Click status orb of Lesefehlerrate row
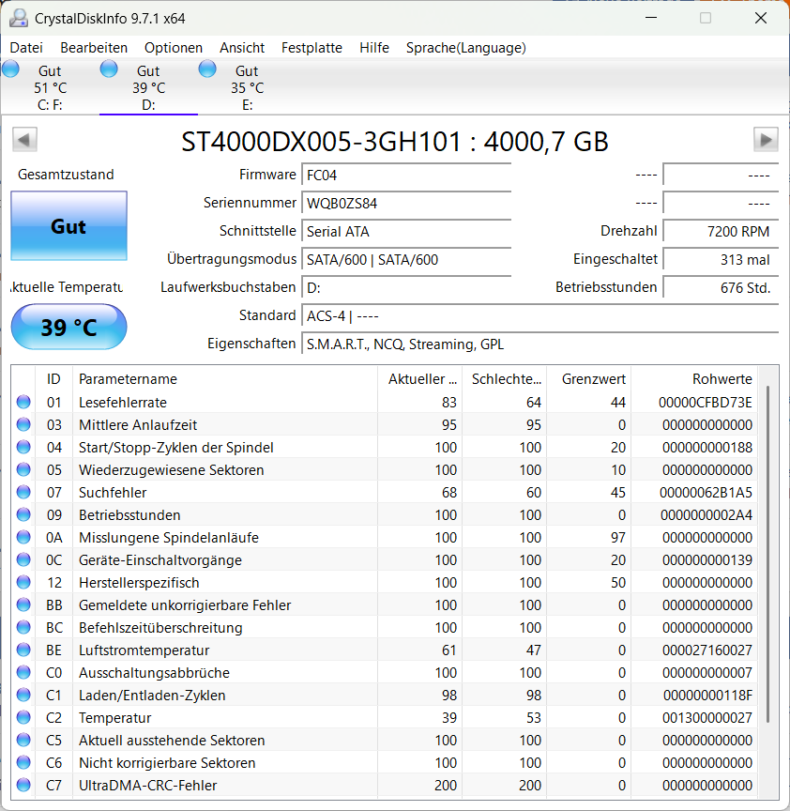Screen dimensions: 790x811 coord(23,402)
